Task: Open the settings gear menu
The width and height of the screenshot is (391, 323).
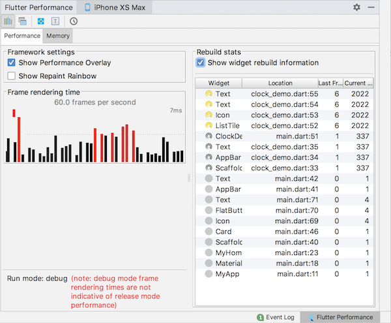Action: tap(356, 7)
